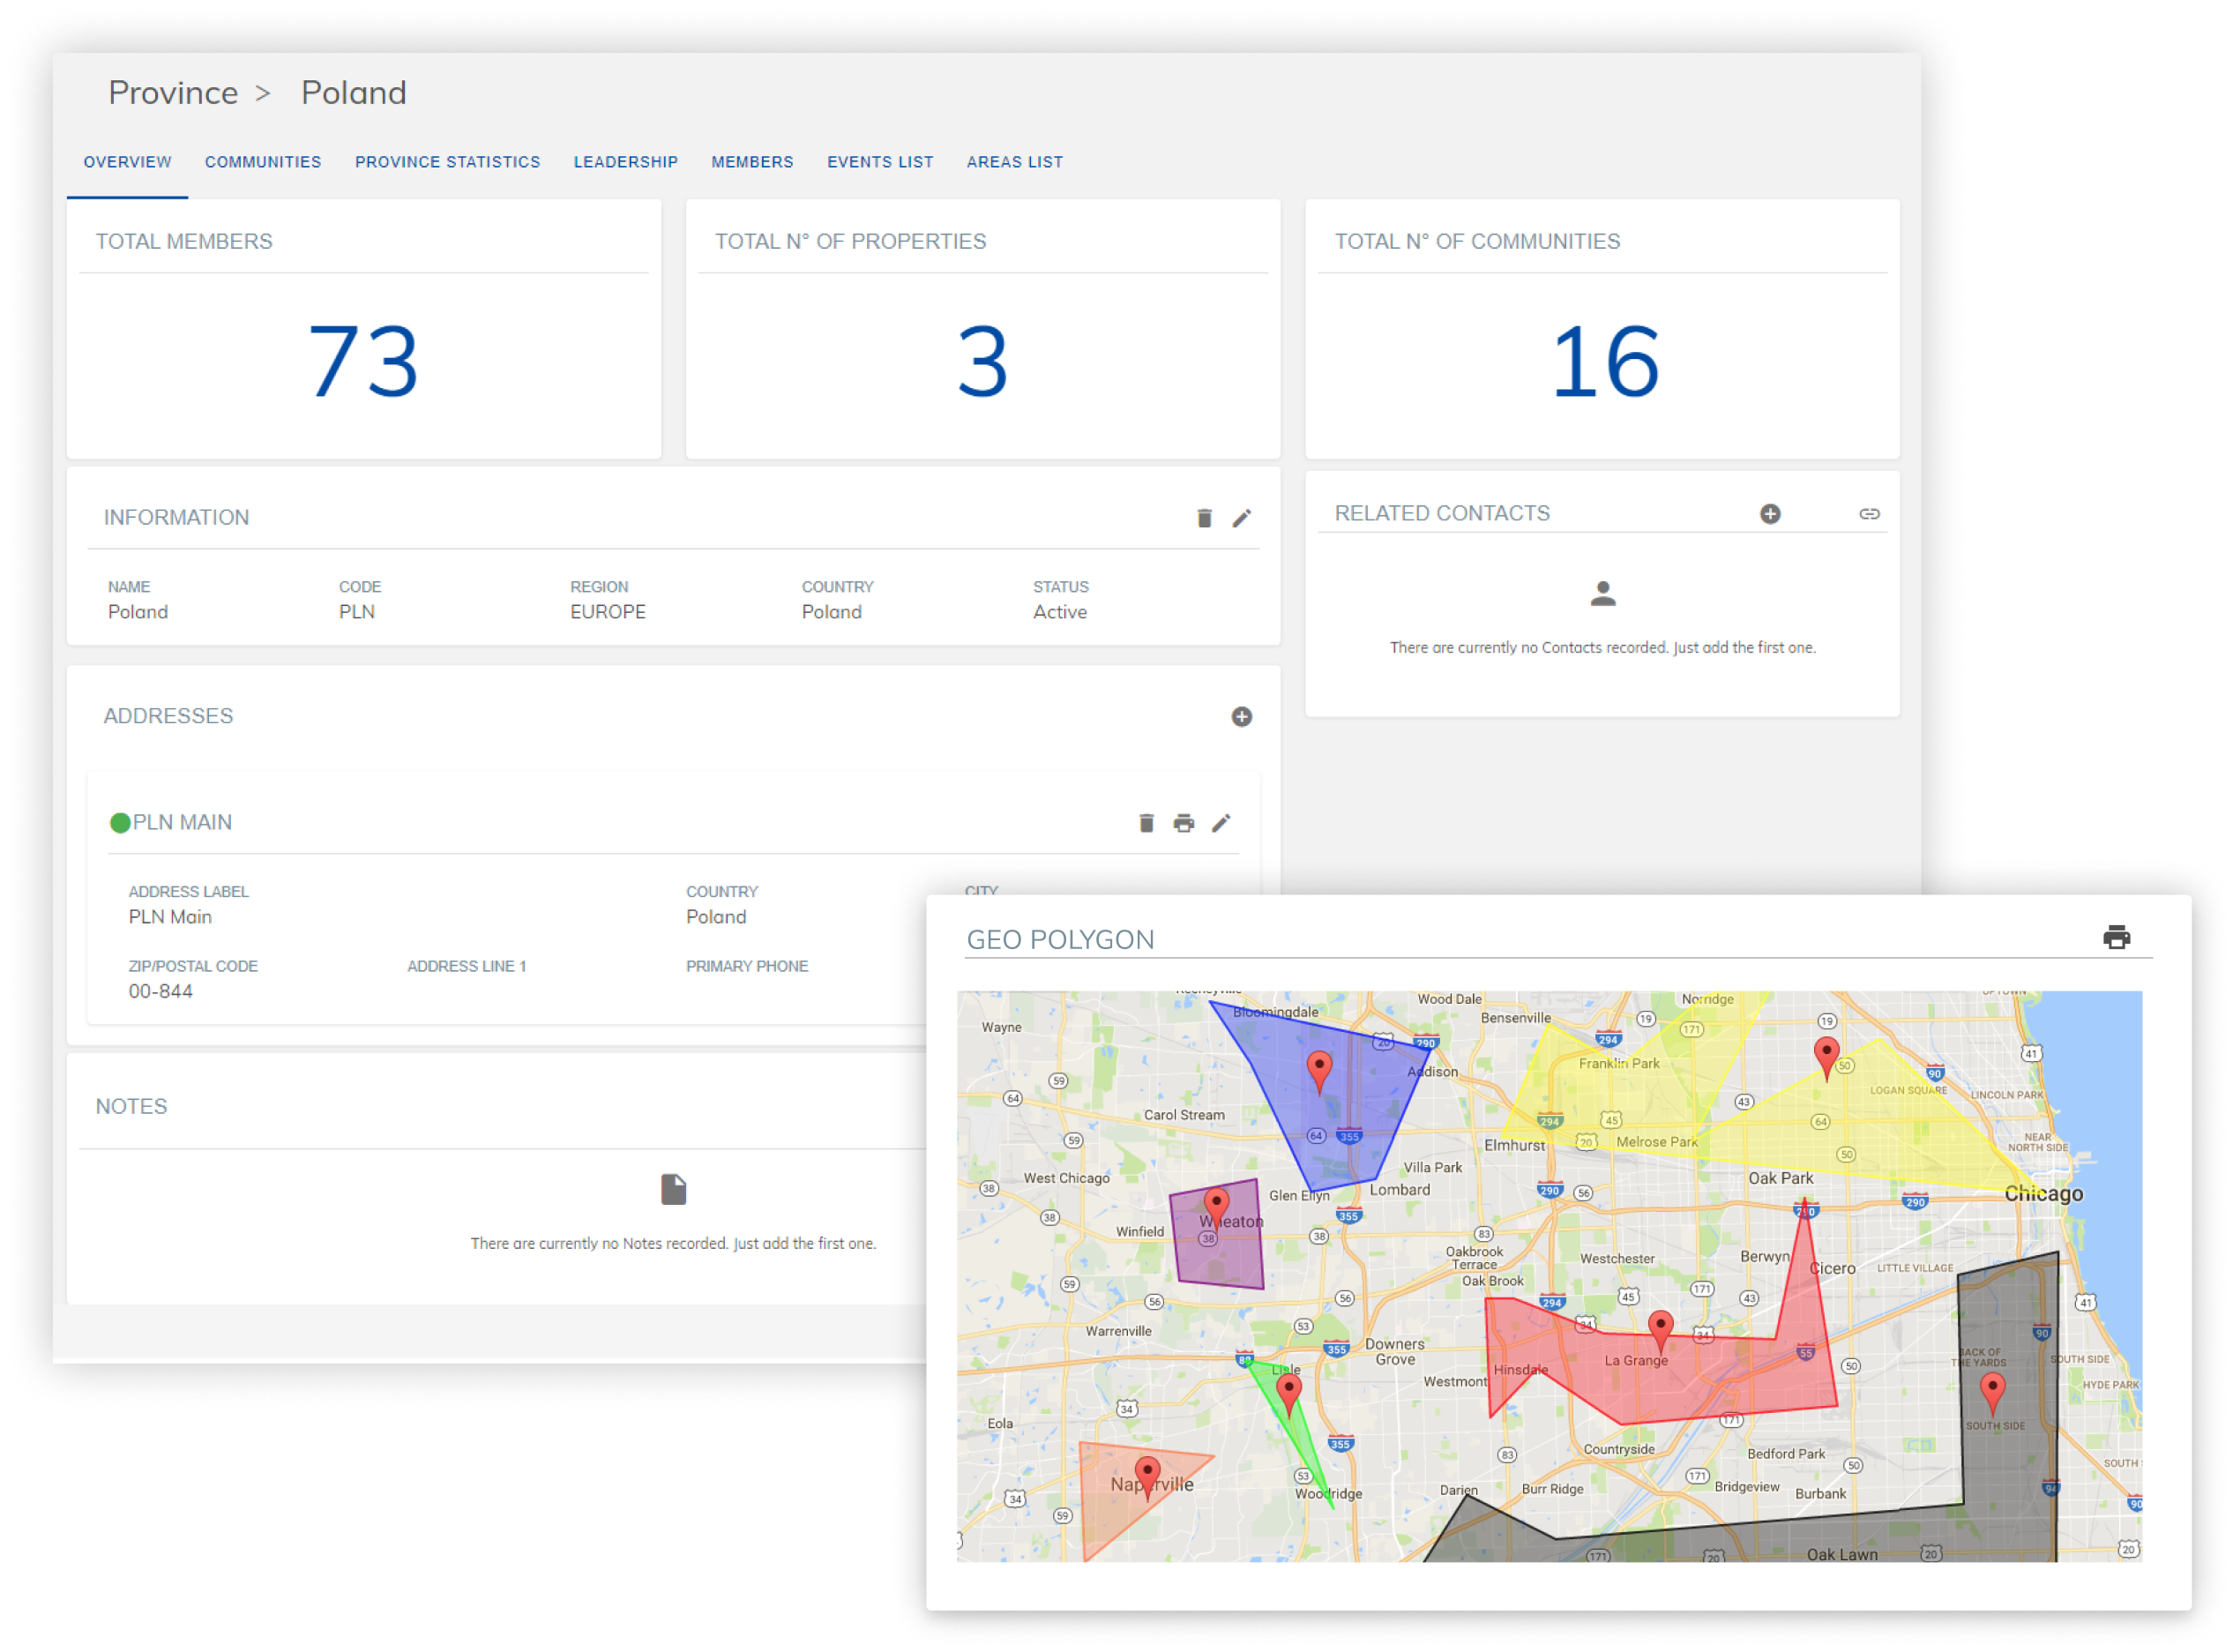Navigate back using the Province breadcrumb link

click(x=175, y=92)
